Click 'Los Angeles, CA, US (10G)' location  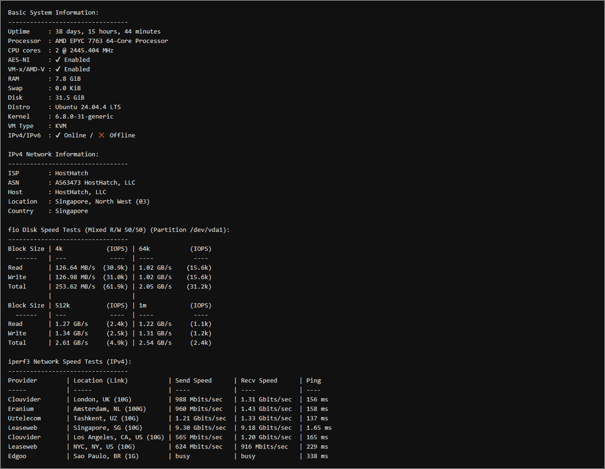(119, 437)
